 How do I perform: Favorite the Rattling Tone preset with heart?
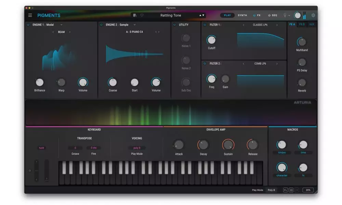[142, 15]
